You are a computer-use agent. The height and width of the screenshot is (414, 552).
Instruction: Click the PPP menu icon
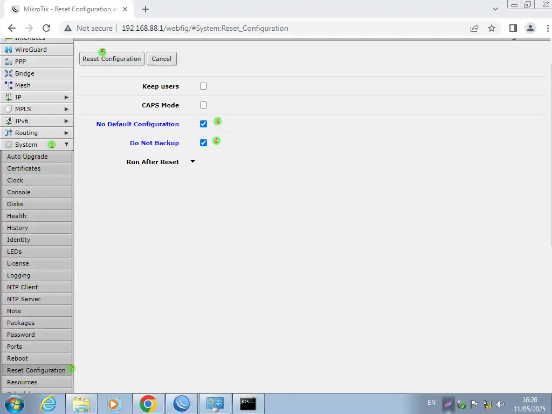9,62
